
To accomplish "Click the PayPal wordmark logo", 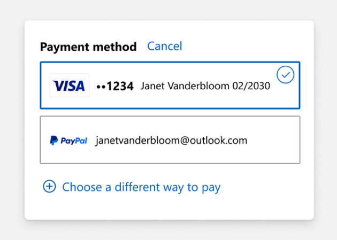I will (73, 141).
